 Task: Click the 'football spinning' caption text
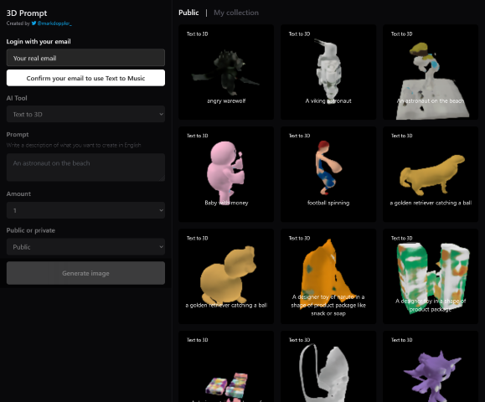[x=328, y=203]
